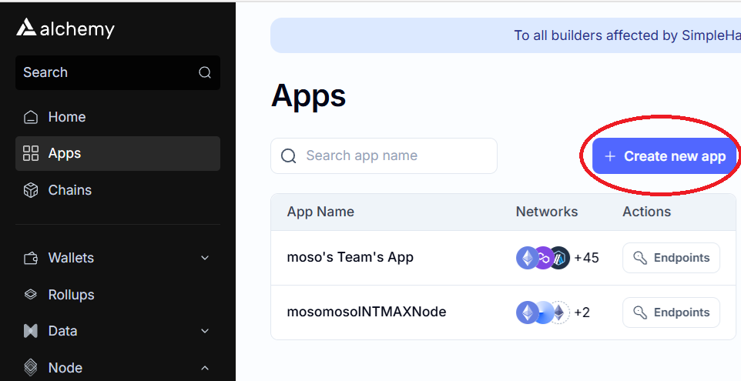Open Endpoints for mosomosoINTMAXNode

(671, 312)
